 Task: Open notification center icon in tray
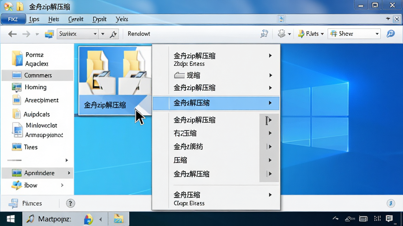click(x=389, y=219)
